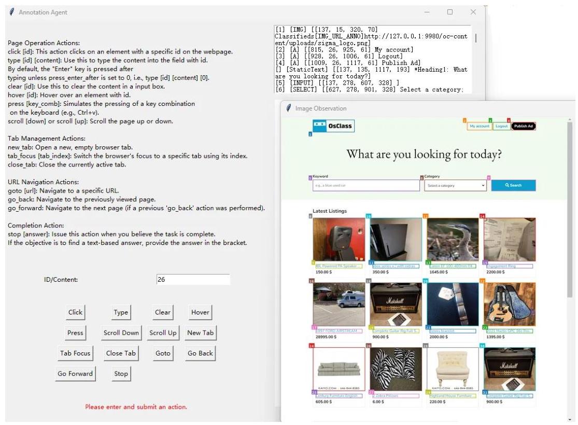The width and height of the screenshot is (578, 425).
Task: Focus the Keyword search field
Action: point(365,185)
